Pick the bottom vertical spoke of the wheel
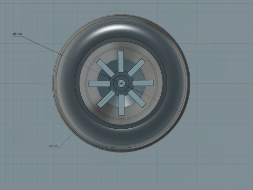 point(121,105)
